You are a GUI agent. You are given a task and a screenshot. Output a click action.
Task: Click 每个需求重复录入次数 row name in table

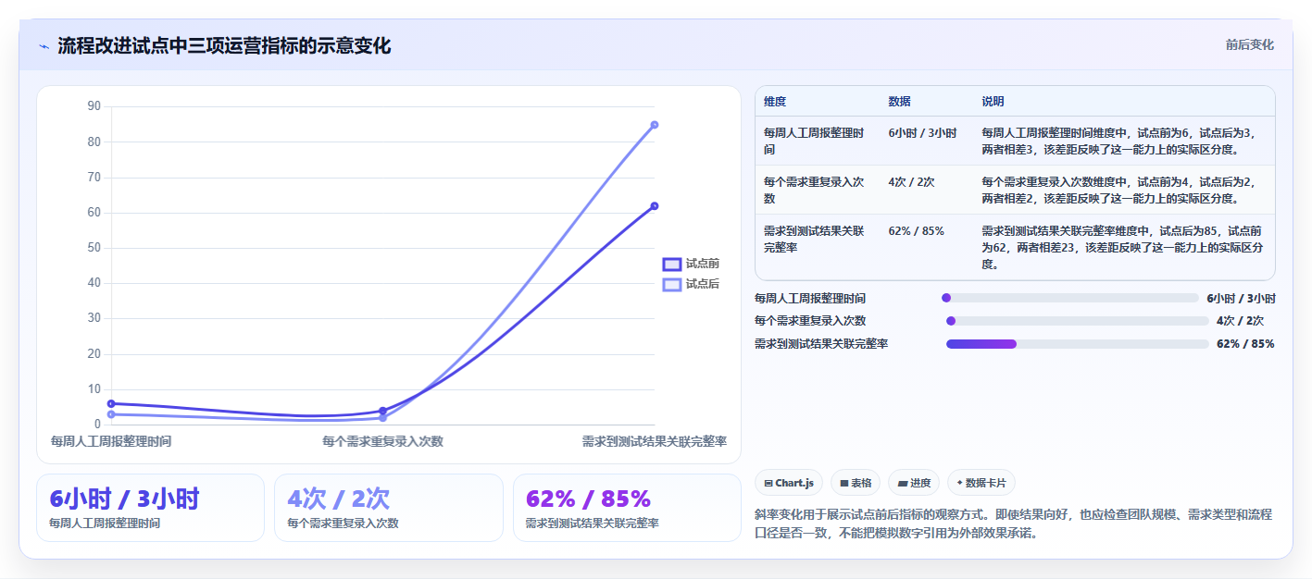pyautogui.click(x=814, y=190)
